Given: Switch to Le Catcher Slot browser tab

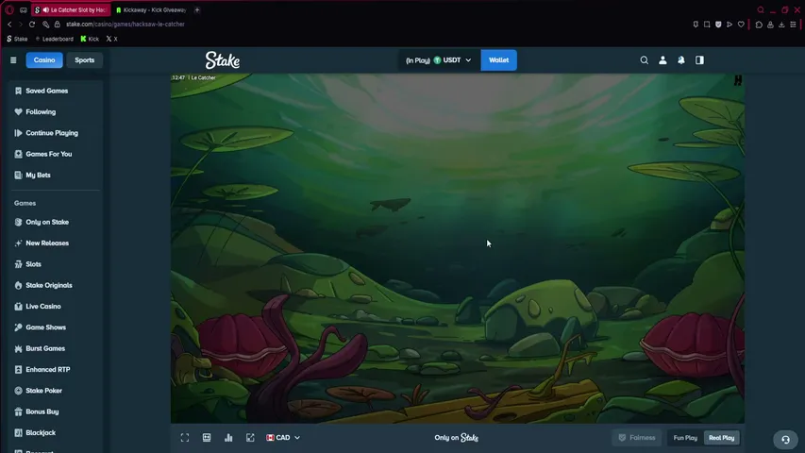Looking at the screenshot, I should coord(71,9).
